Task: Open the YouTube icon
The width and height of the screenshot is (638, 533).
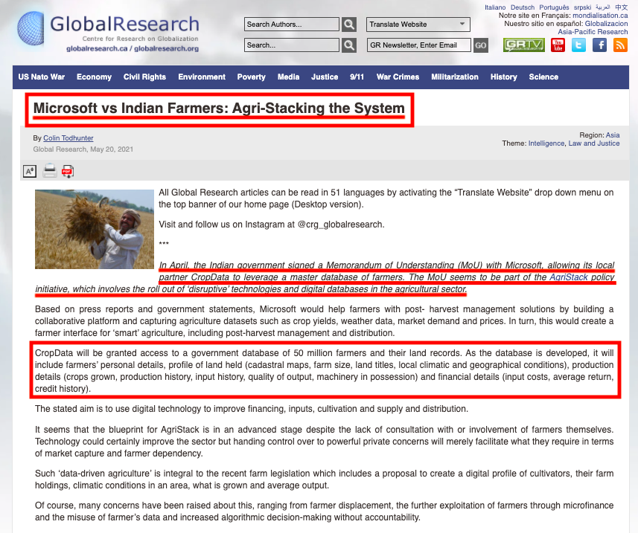Action: (558, 45)
